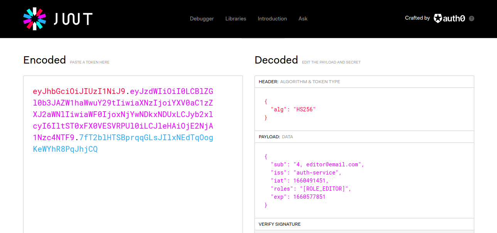Viewport: 497px width, 233px height.
Task: Click the JWT wordmark in the header
Action: pyautogui.click(x=73, y=19)
